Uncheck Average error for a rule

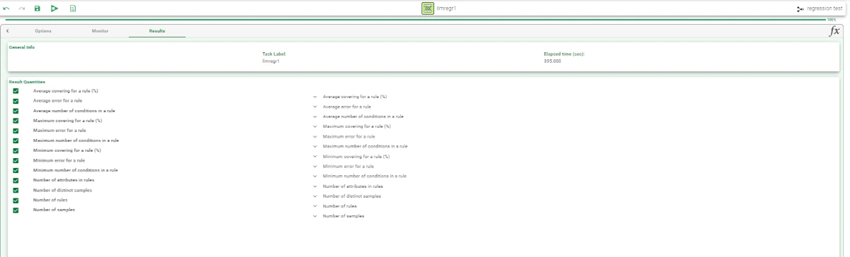tap(16, 100)
